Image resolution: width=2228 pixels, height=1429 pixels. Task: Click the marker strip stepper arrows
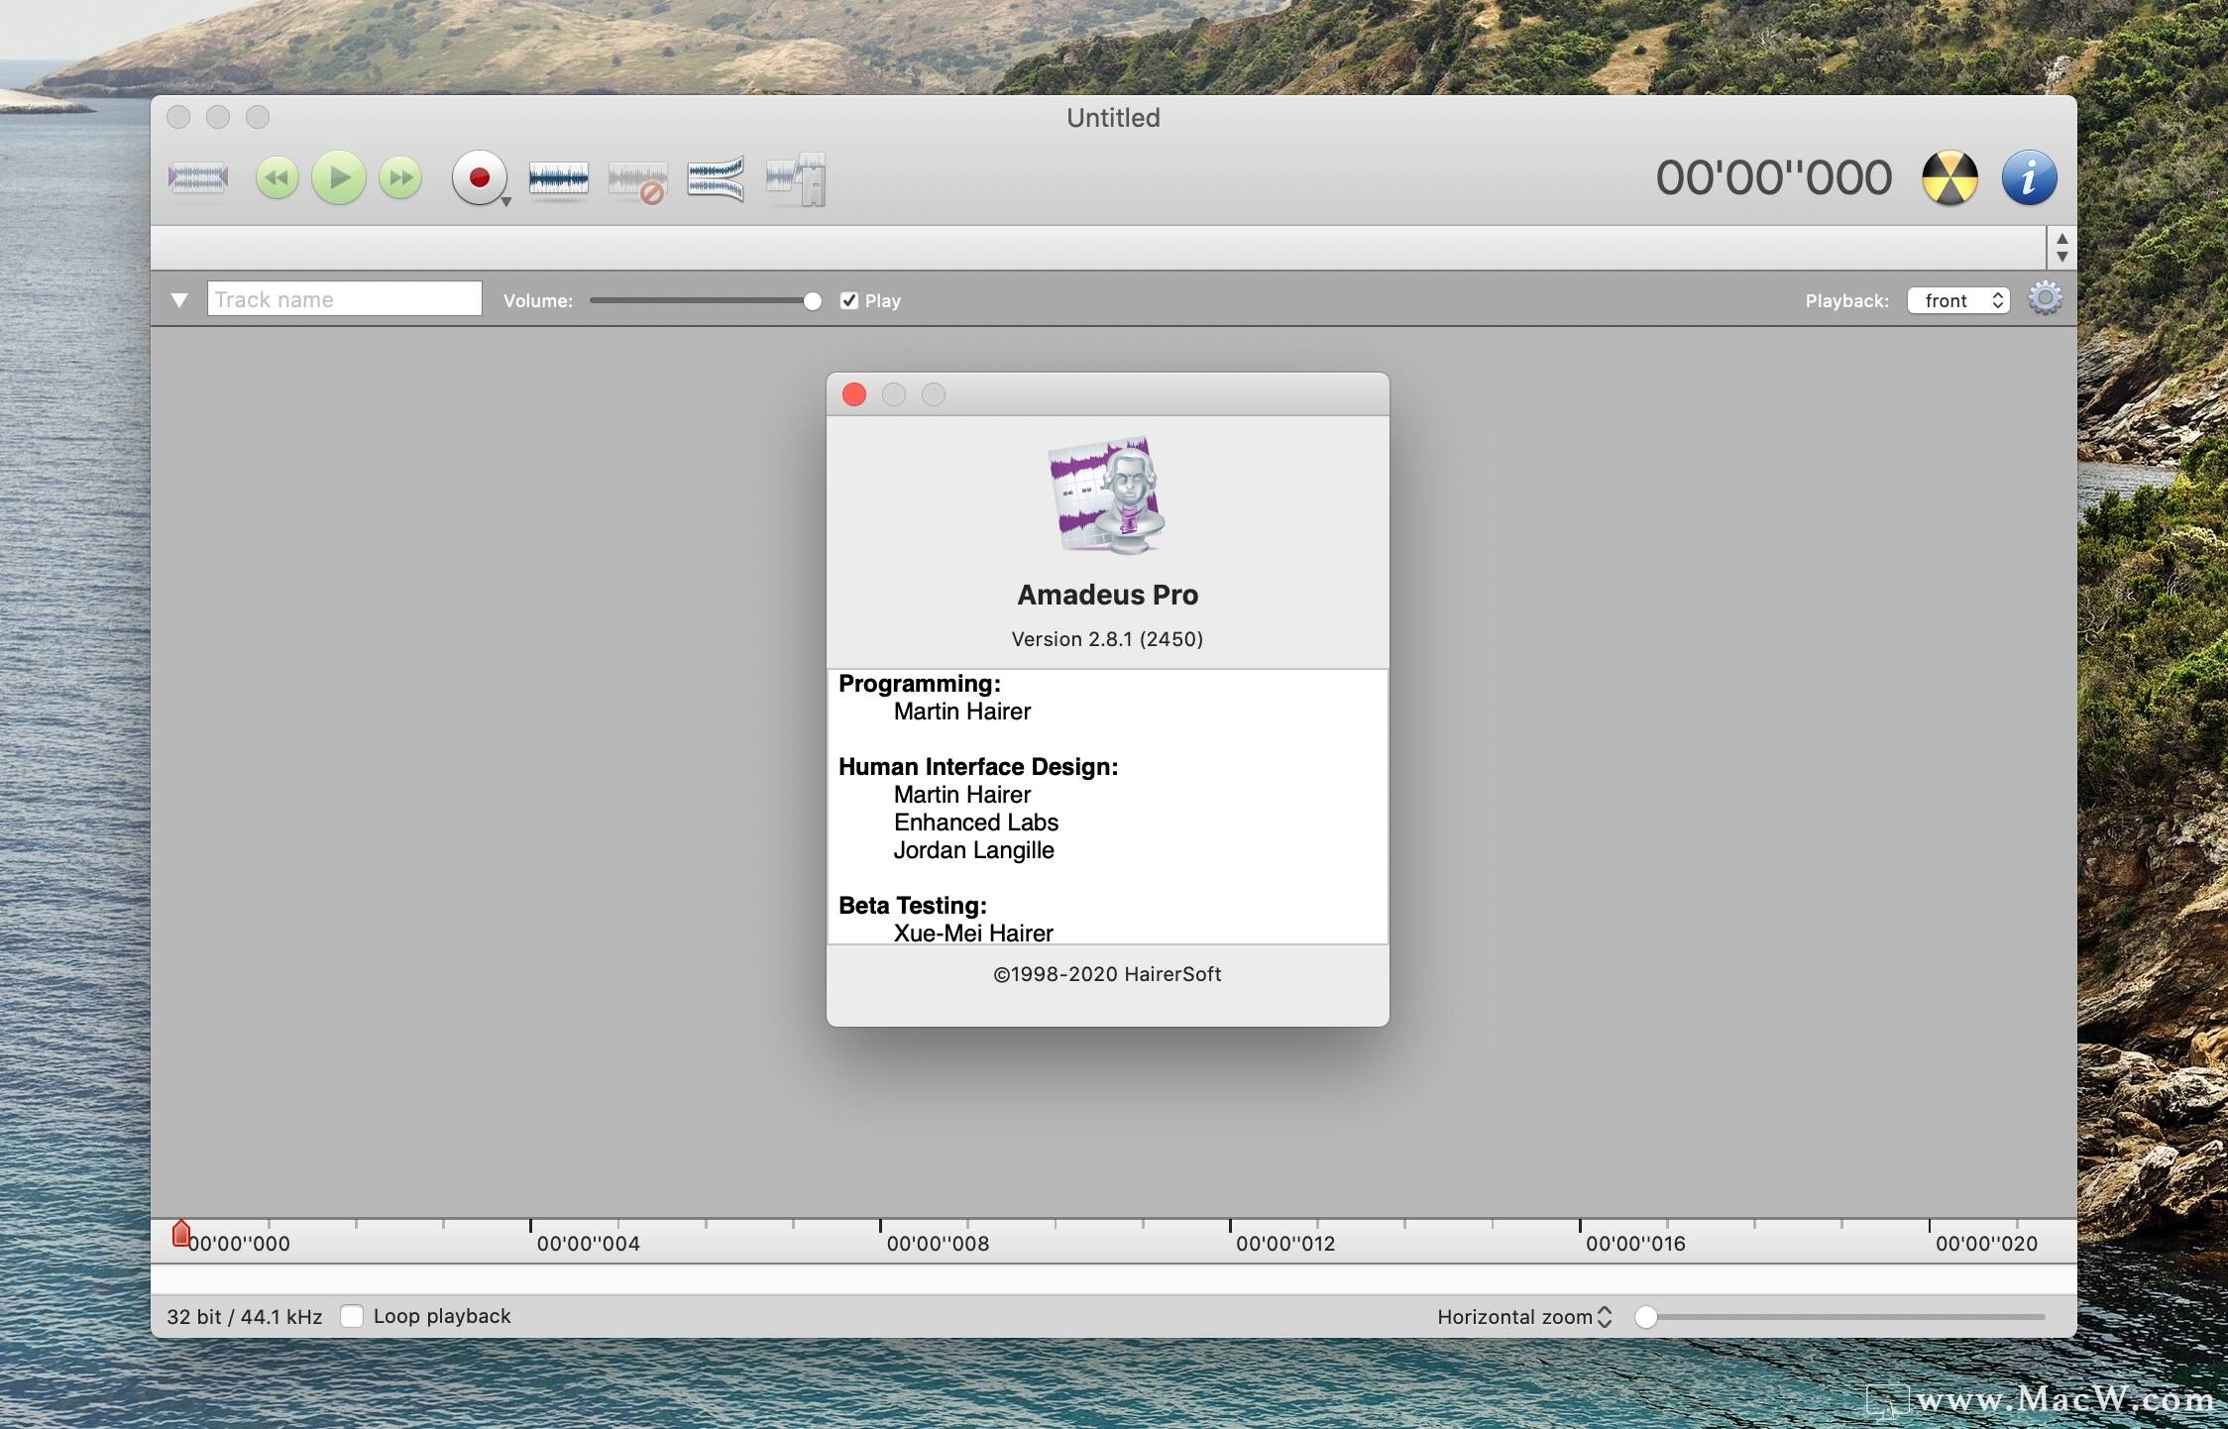tap(2061, 248)
